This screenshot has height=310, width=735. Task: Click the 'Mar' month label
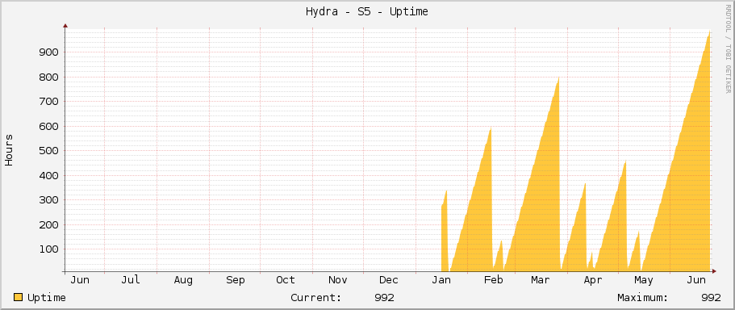[x=540, y=280]
